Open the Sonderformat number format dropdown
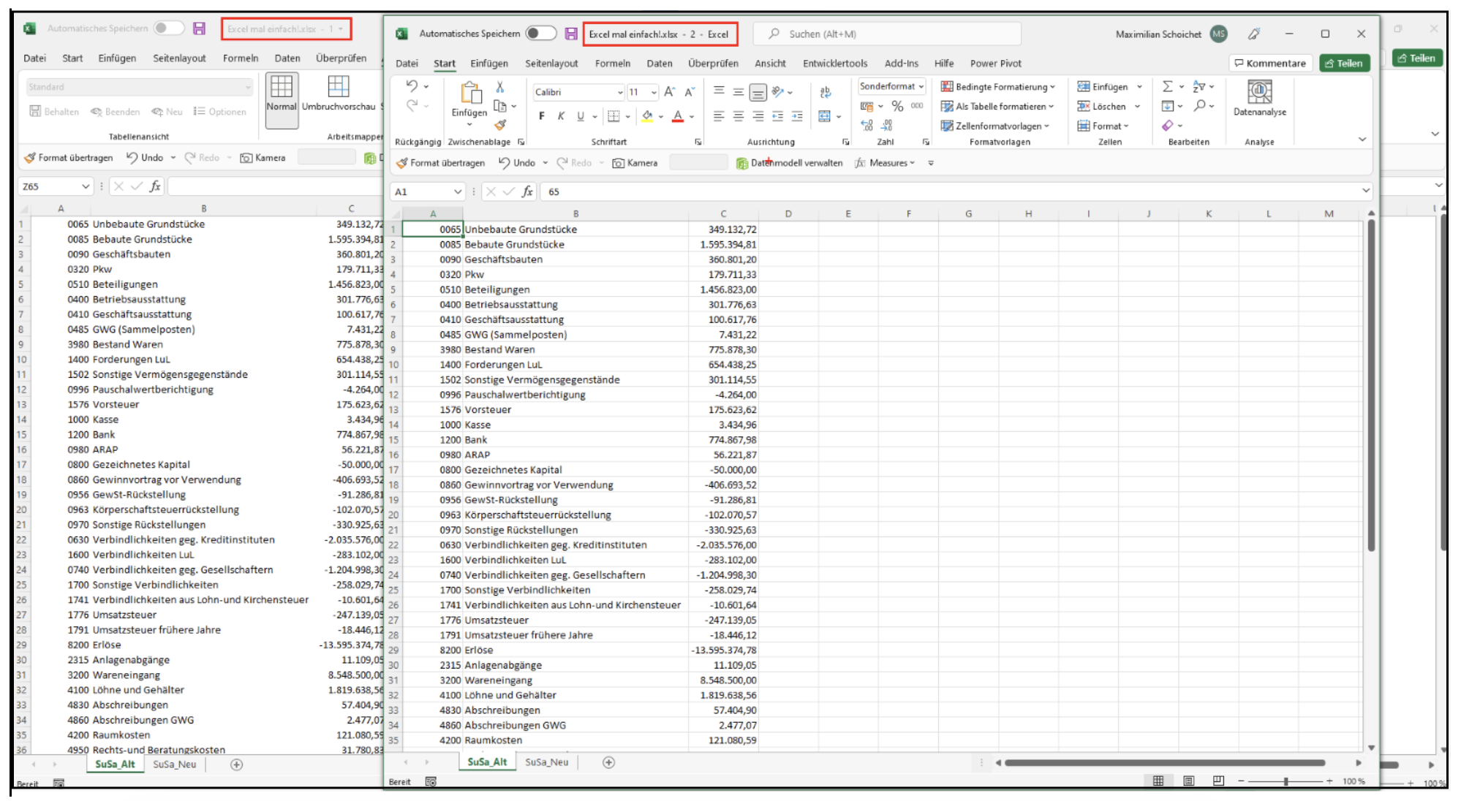This screenshot has height=801, width=1461. (921, 86)
